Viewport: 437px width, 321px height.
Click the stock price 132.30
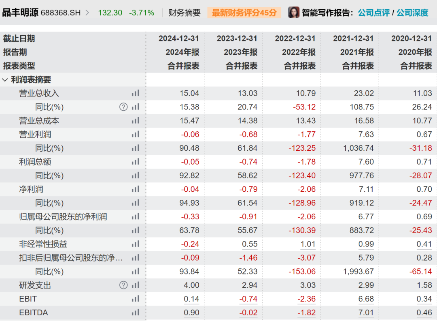point(110,13)
